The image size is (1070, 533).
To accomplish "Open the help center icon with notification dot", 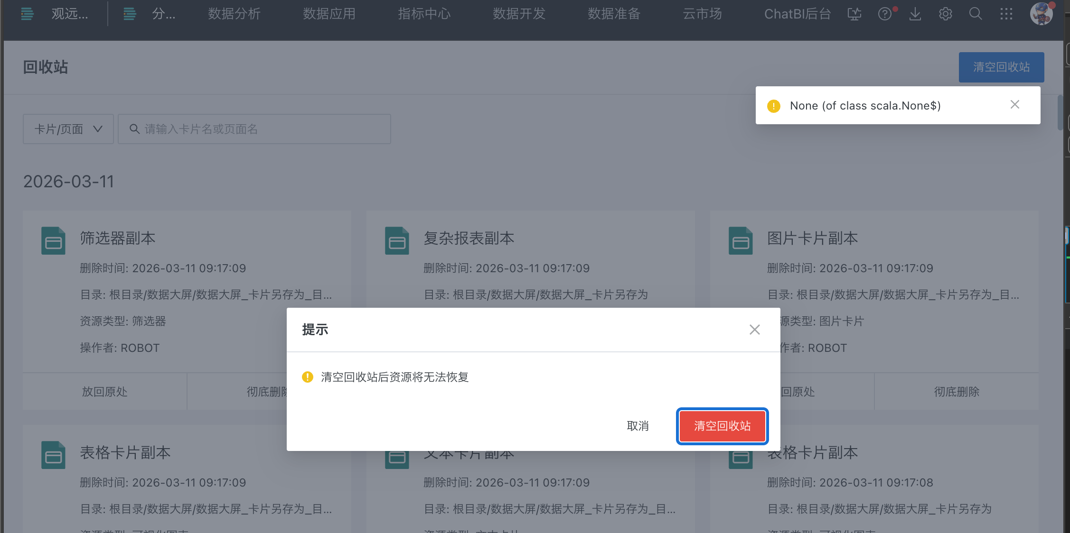I will click(x=884, y=14).
